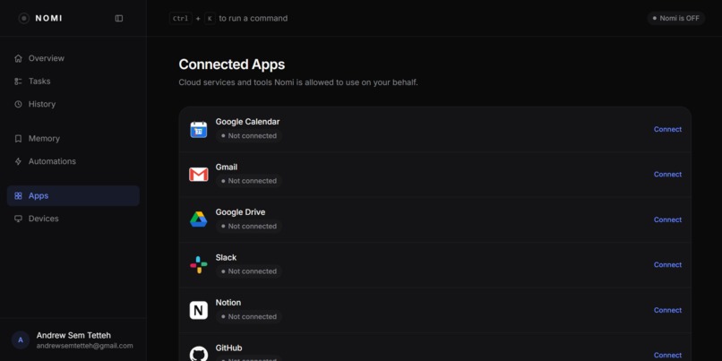This screenshot has width=722, height=361.
Task: Click the GitHub app icon
Action: tap(199, 354)
